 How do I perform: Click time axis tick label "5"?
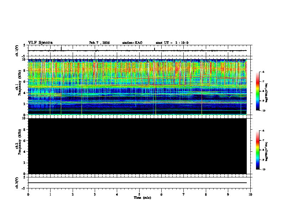[139, 194]
